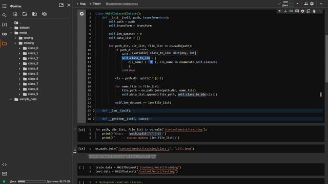Screen dimensions: 328x184
Task: Open the search panel in the left sidebar
Action: [x=4, y=15]
